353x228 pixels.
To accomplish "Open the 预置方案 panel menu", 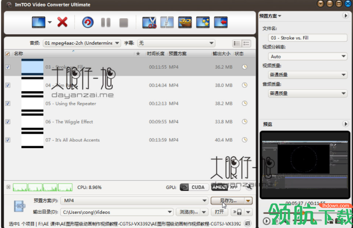I will pos(270,16).
